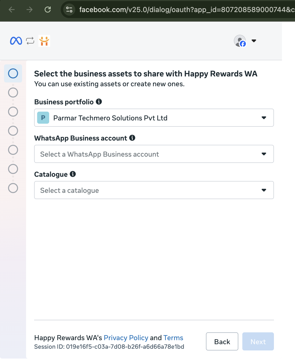Select the first highlighted step circle
This screenshot has height=359, width=295.
coord(13,73)
